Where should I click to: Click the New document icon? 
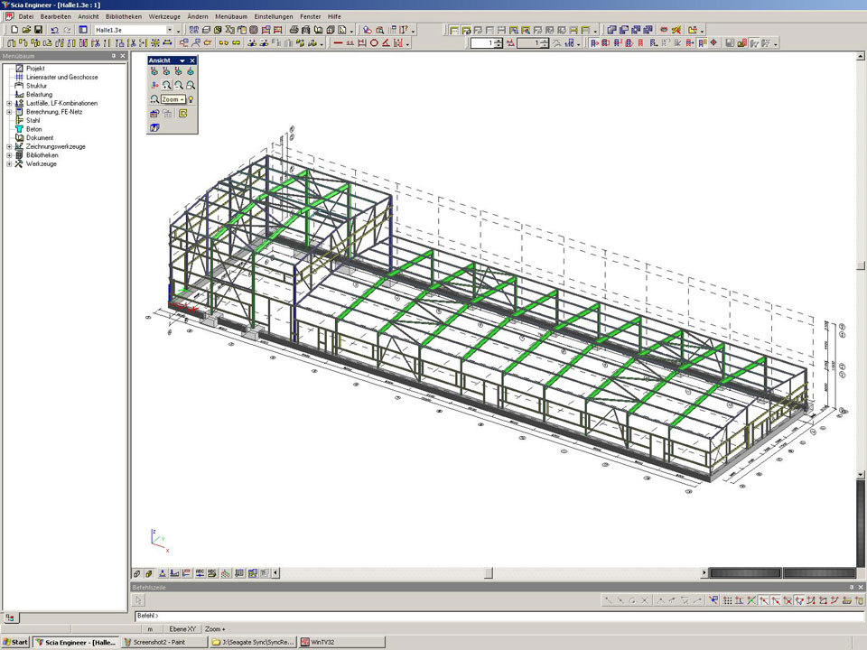14,30
